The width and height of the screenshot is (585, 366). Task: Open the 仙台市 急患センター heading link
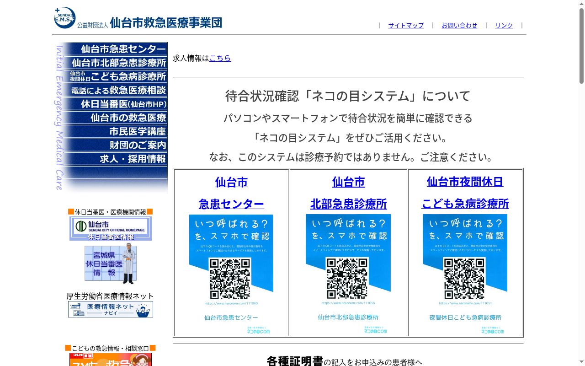231,193
